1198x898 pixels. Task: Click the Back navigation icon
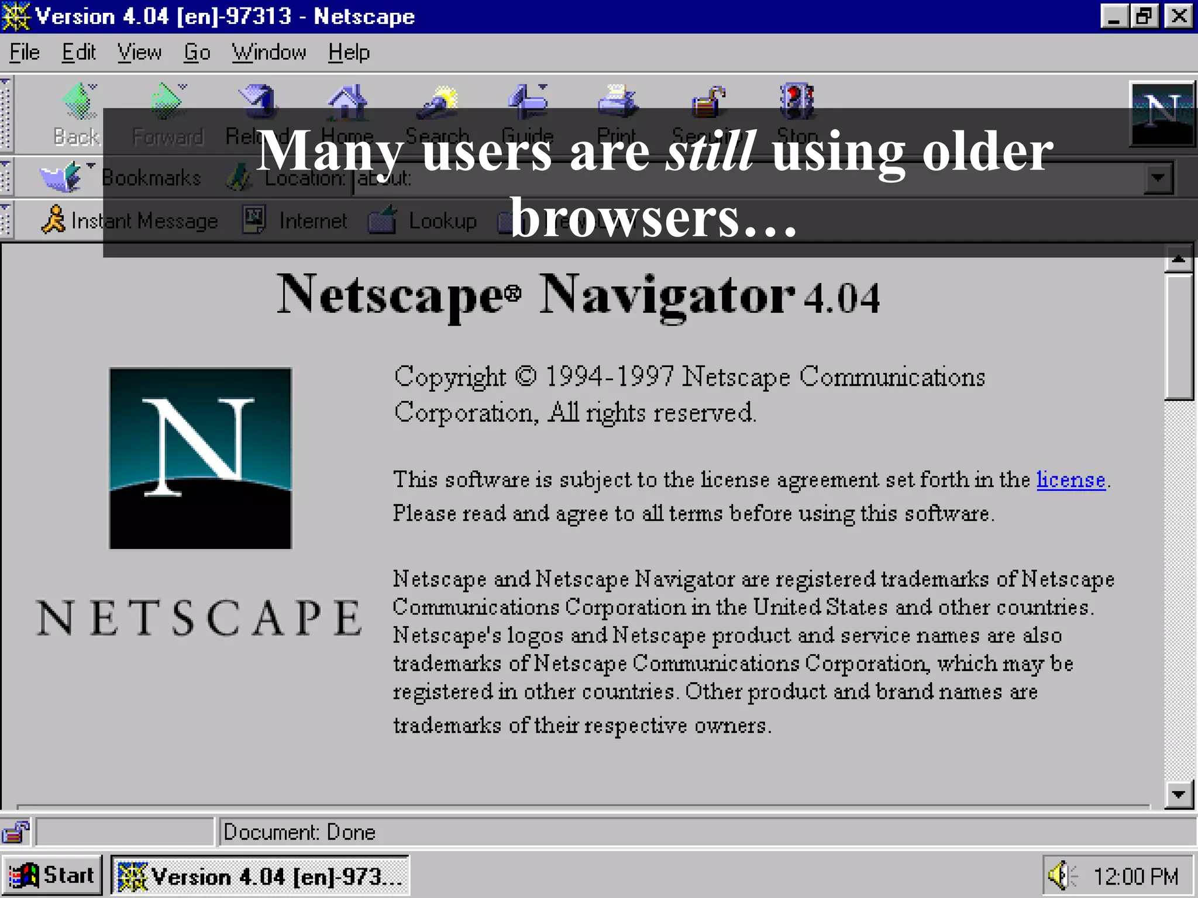point(78,101)
